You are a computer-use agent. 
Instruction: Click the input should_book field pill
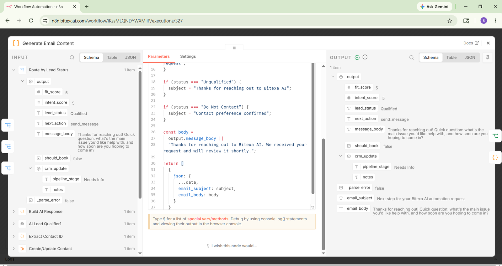[x=53, y=158]
